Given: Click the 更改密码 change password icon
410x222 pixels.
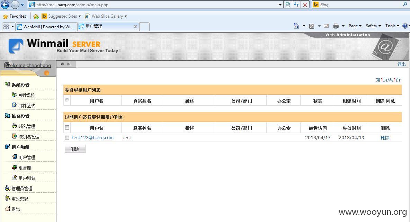Looking at the screenshot, I should (8, 198).
